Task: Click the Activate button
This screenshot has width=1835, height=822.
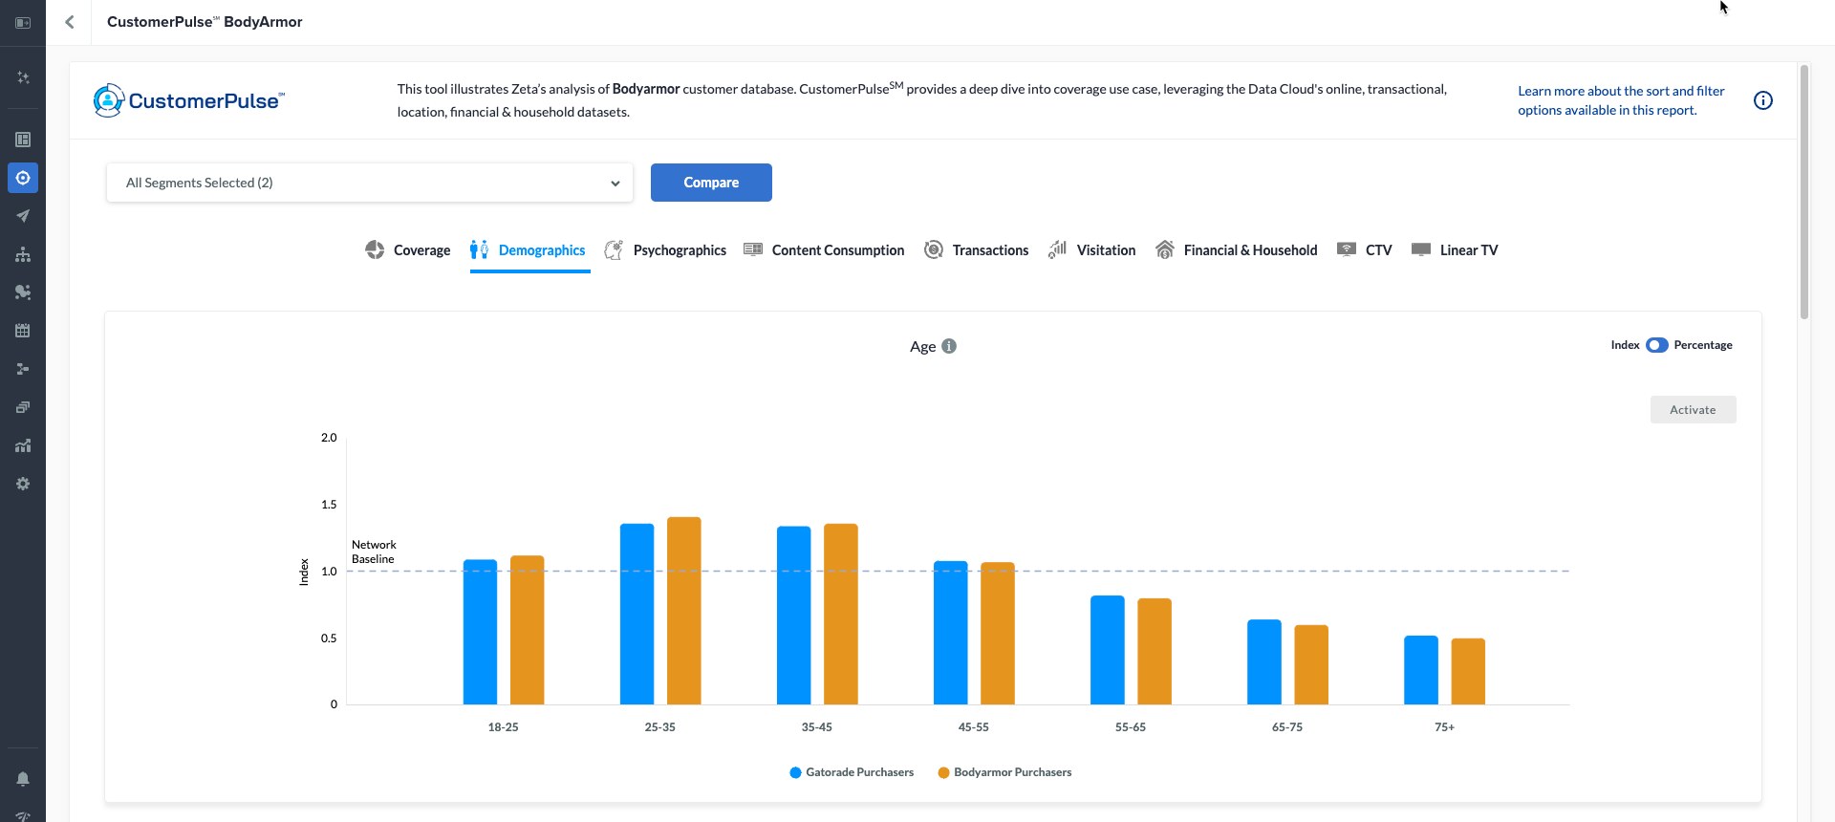Action: [x=1693, y=410]
